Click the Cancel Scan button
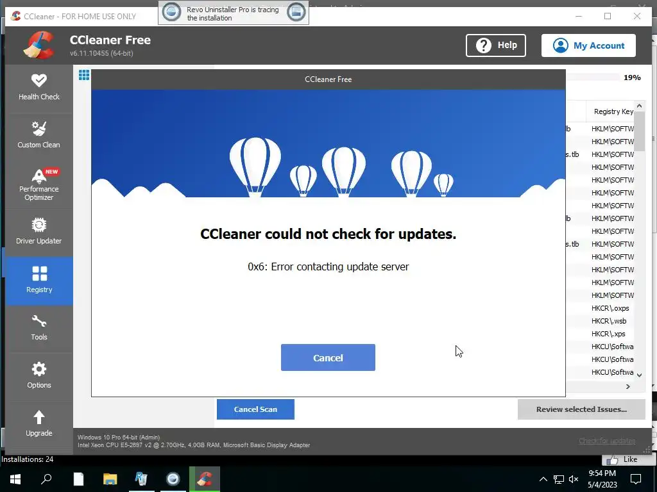Viewport: 657px width, 492px height. coord(255,409)
